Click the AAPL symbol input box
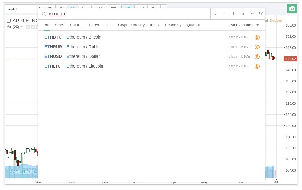Image resolution: width=302 pixels, height=190 pixels. [20, 9]
